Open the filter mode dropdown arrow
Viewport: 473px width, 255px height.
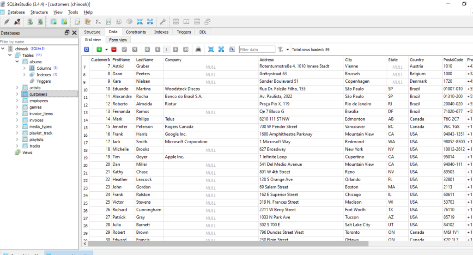pos(288,49)
